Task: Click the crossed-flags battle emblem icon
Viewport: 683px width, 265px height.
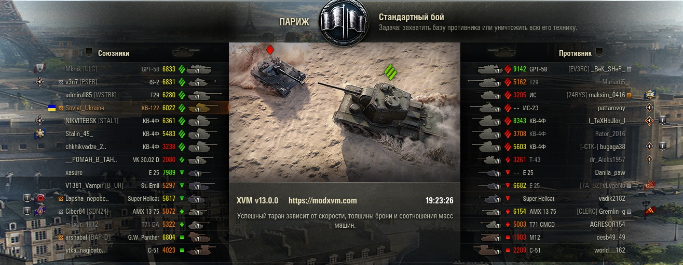Action: (x=341, y=22)
